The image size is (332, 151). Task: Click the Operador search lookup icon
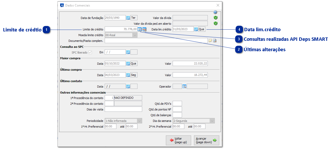point(184,86)
